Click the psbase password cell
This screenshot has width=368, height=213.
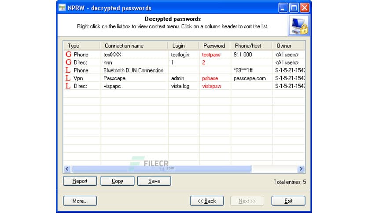click(210, 78)
